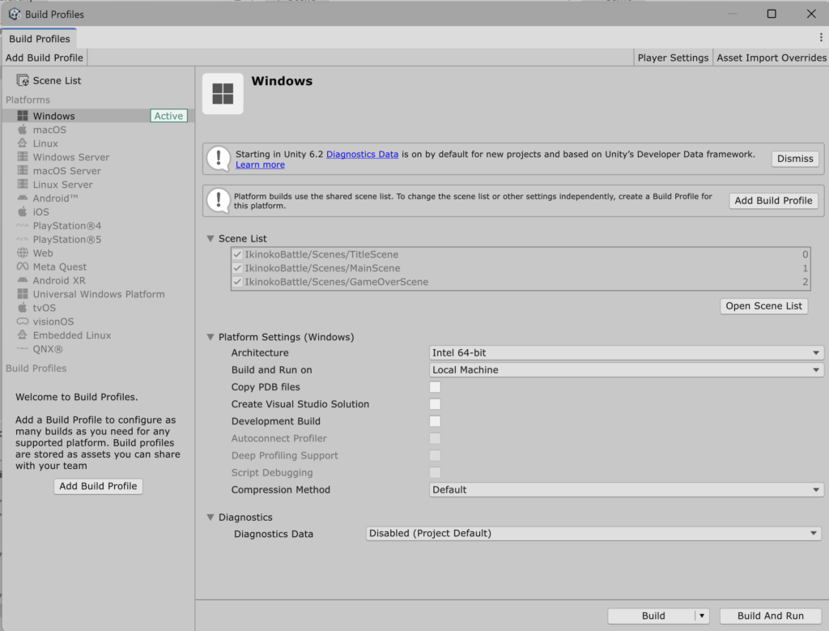
Task: Select the IkinokoBattle/Scenes/GameOverScene row
Action: (521, 282)
